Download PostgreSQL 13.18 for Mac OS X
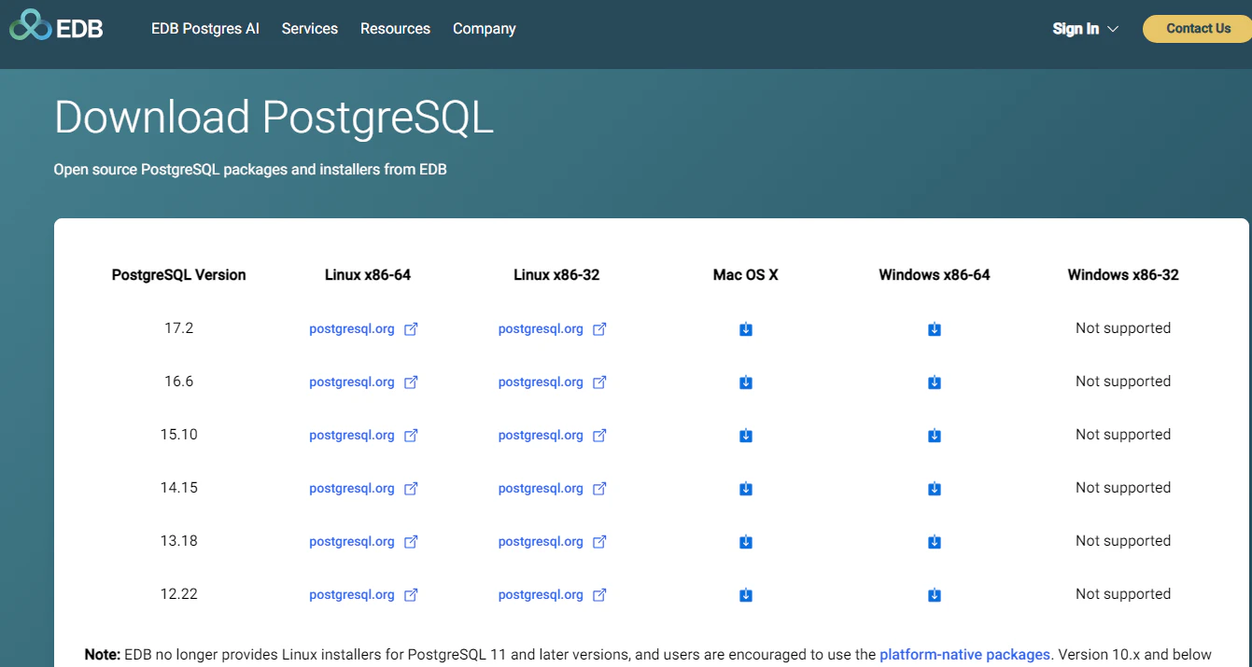 coord(746,542)
